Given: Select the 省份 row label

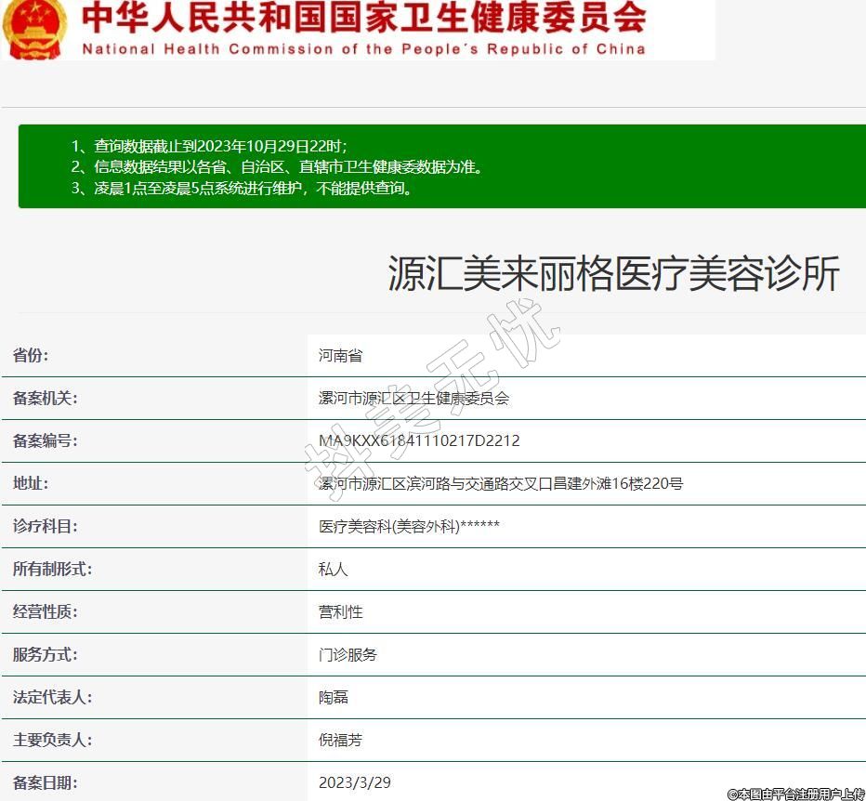Looking at the screenshot, I should pyautogui.click(x=31, y=355).
